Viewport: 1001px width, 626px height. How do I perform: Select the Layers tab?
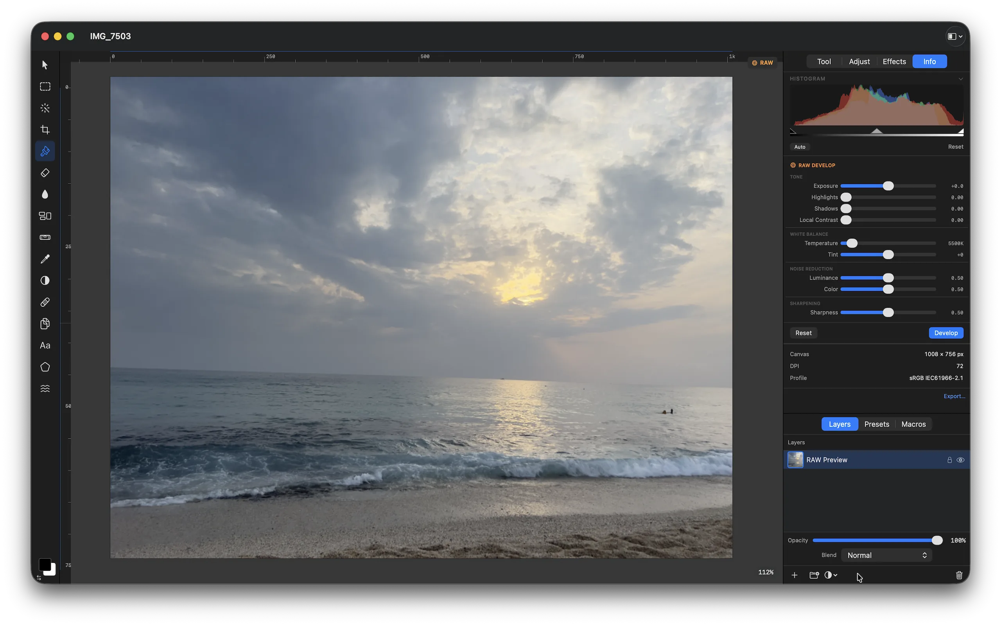(x=839, y=424)
